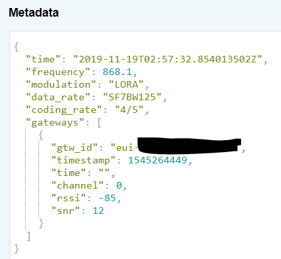Viewport: 281px width, 259px height.
Task: Click the "gateways" array key
Action: tap(55, 123)
